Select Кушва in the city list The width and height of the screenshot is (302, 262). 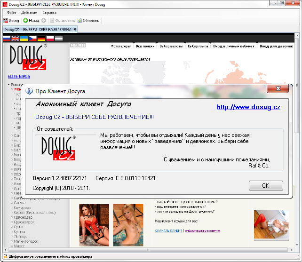(19, 231)
